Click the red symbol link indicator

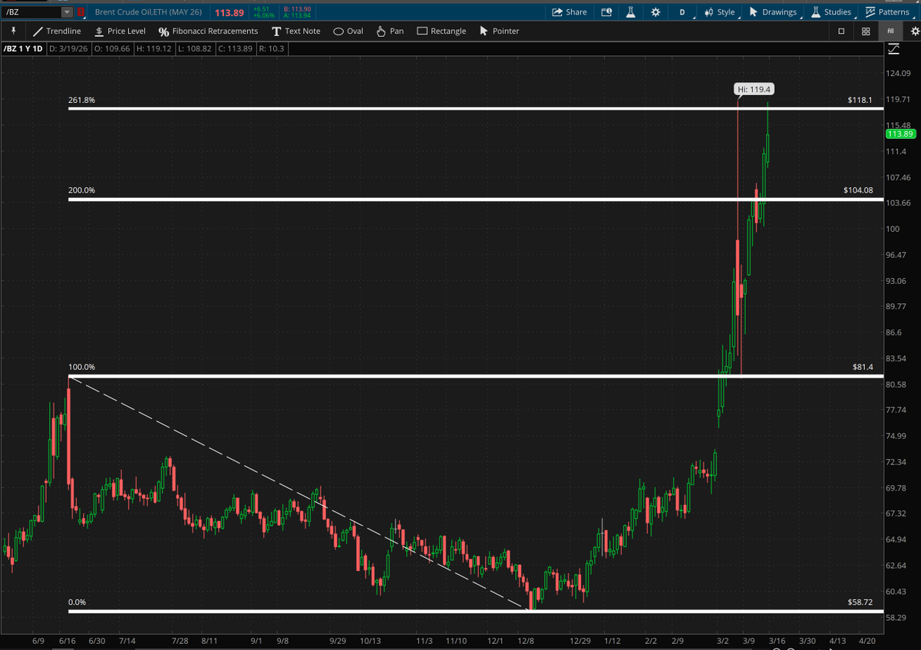pos(81,12)
